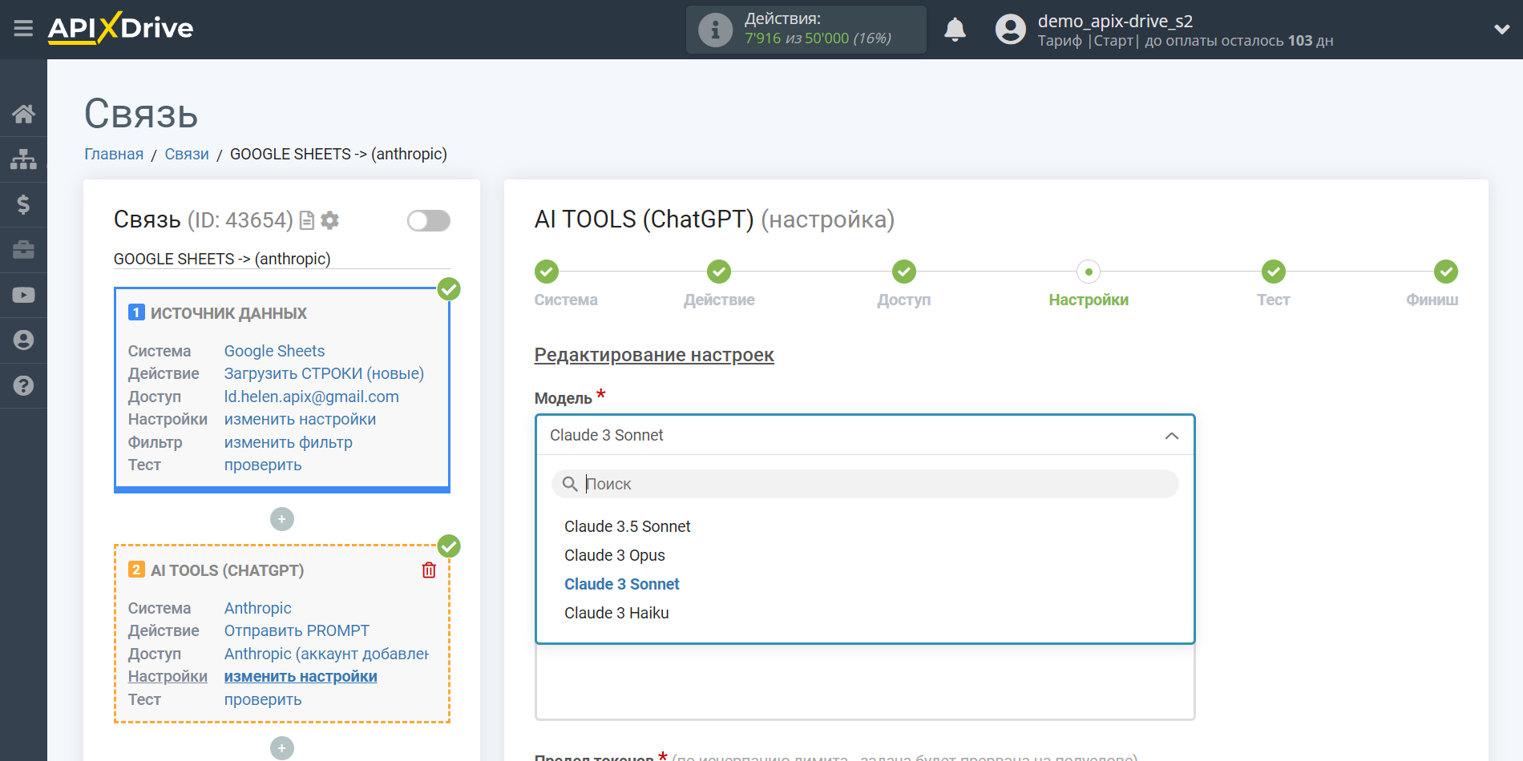Go to Home sidebar icon
The height and width of the screenshot is (761, 1523).
pos(23,114)
